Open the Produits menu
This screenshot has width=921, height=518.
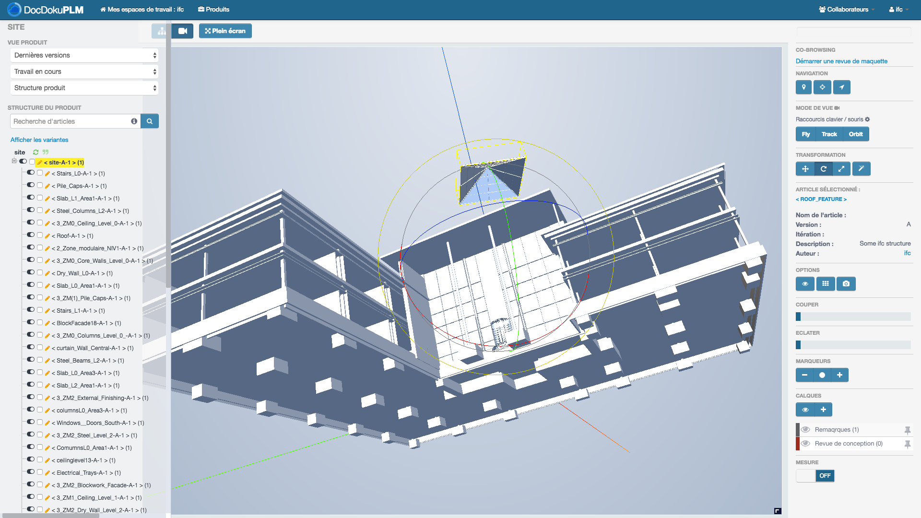[x=214, y=10]
